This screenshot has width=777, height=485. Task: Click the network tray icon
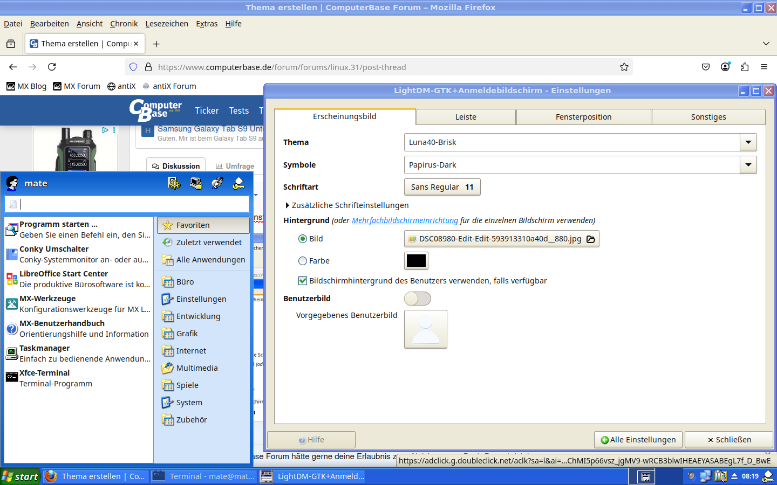(706, 476)
